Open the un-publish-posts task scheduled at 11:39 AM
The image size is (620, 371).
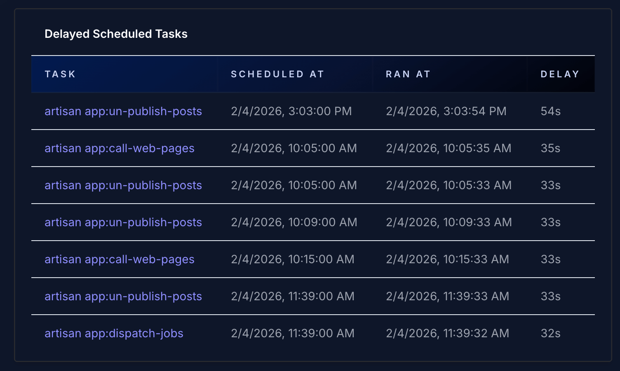coord(123,296)
